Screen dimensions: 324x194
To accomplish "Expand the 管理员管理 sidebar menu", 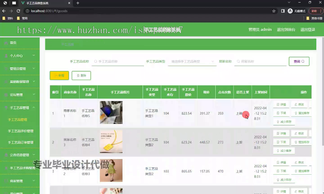I will [20, 69].
